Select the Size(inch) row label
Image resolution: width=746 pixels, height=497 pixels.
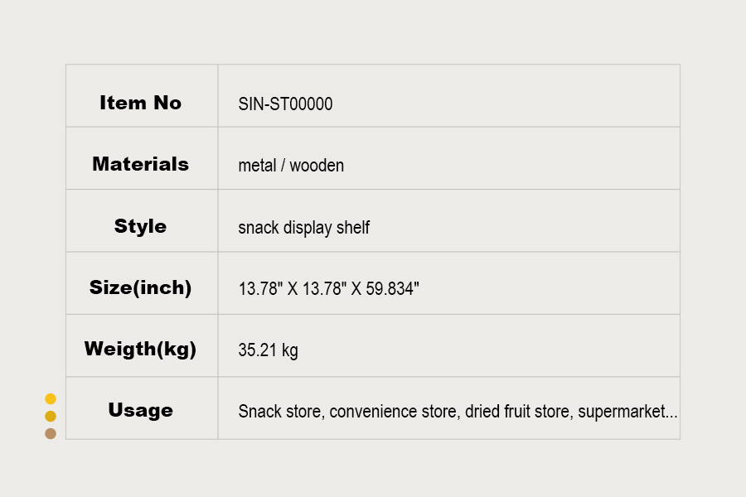[x=140, y=288]
